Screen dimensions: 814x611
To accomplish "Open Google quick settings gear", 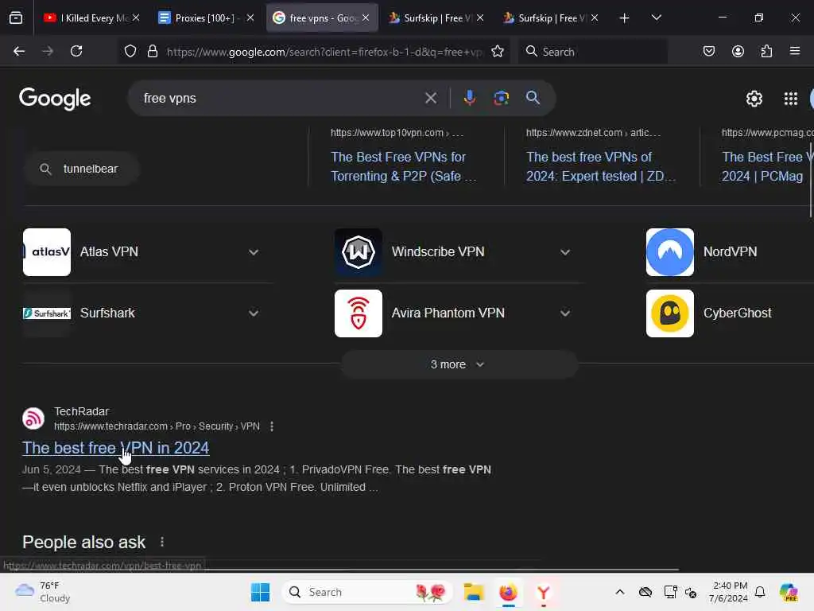I will 754,98.
